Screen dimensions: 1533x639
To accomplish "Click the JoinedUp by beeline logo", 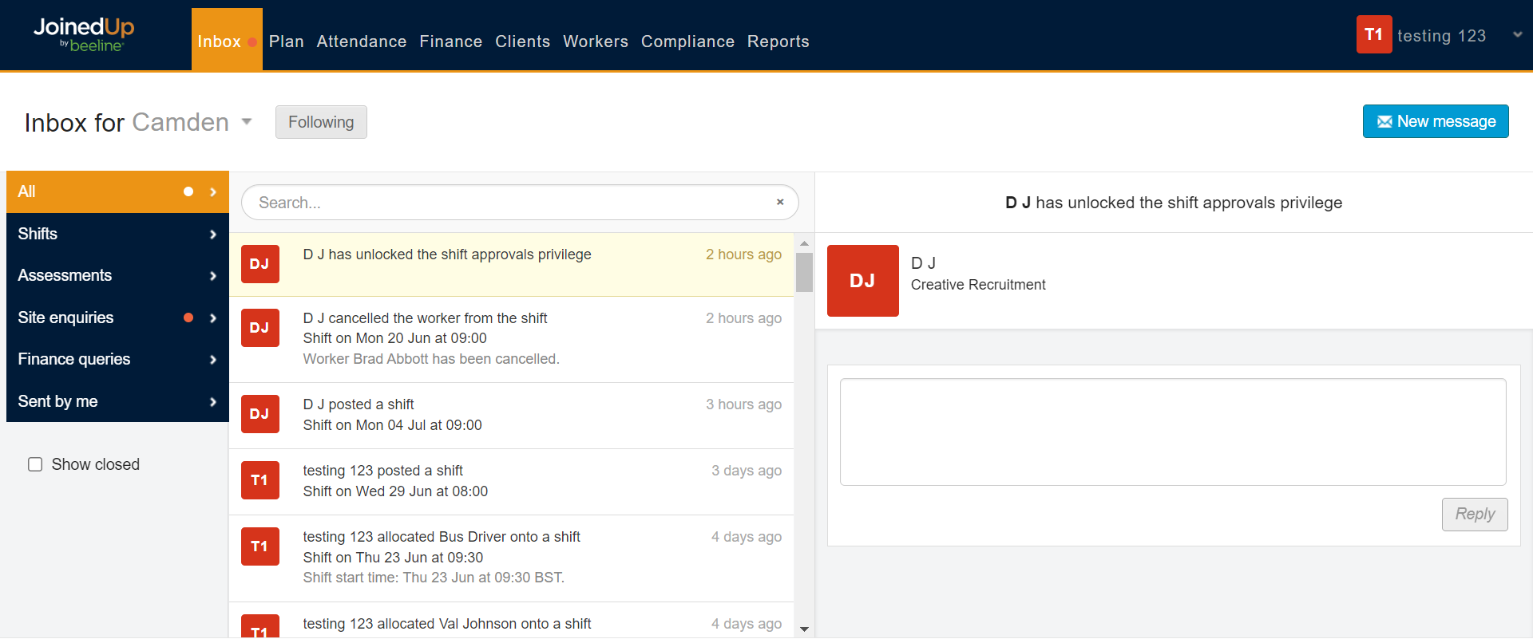I will 84,35.
